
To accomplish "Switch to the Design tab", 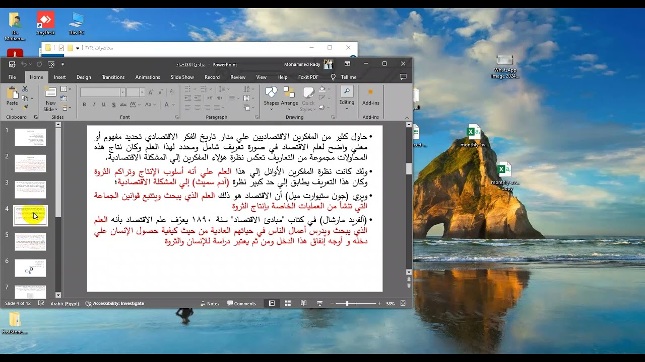I will pyautogui.click(x=84, y=77).
